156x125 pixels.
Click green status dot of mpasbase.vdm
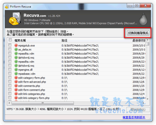pos(16,74)
